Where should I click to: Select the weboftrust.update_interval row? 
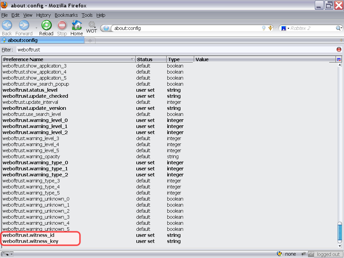[x=170, y=102]
